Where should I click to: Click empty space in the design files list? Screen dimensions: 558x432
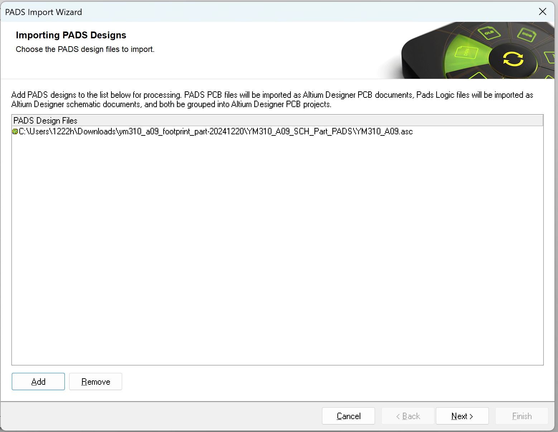tap(277, 251)
